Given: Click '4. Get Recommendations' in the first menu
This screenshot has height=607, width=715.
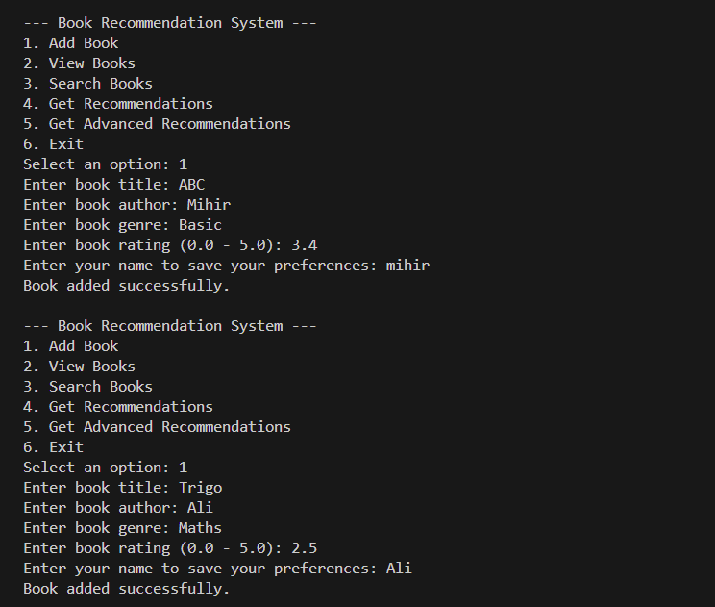Looking at the screenshot, I should click(118, 104).
